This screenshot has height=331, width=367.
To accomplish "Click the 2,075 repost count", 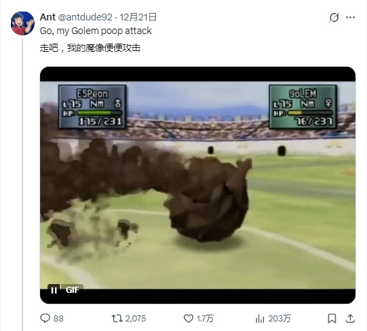I will [x=135, y=319].
